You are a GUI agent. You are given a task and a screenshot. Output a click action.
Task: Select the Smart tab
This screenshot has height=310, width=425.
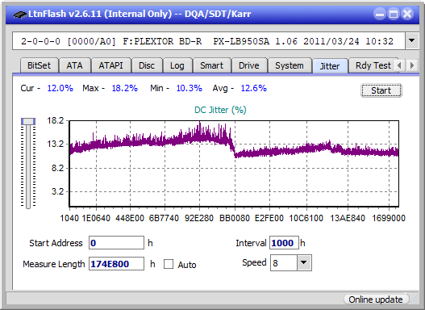coord(211,65)
